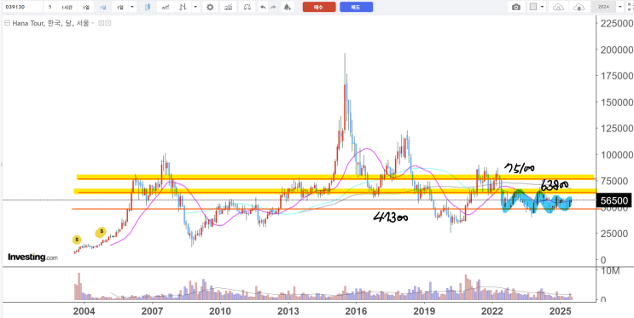Expand the time interval dropdown arrow
This screenshot has width=634, height=318.
point(131,7)
